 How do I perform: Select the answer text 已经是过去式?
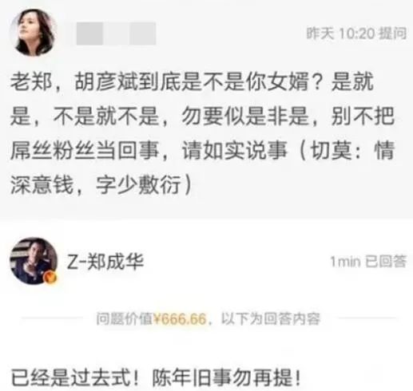pos(75,377)
